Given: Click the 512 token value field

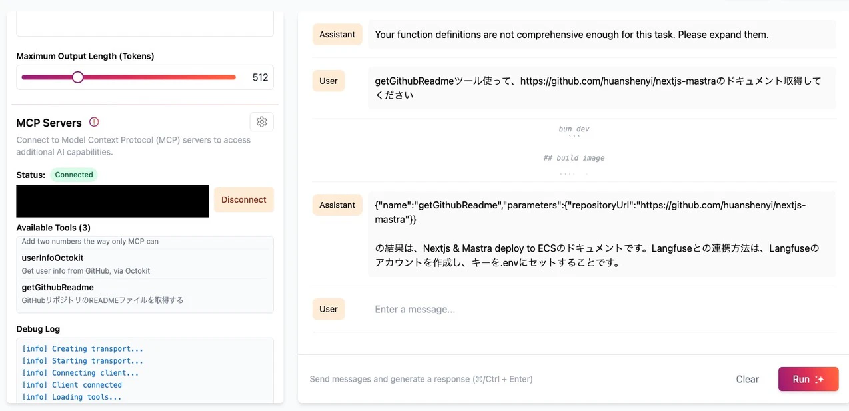Looking at the screenshot, I should (260, 77).
